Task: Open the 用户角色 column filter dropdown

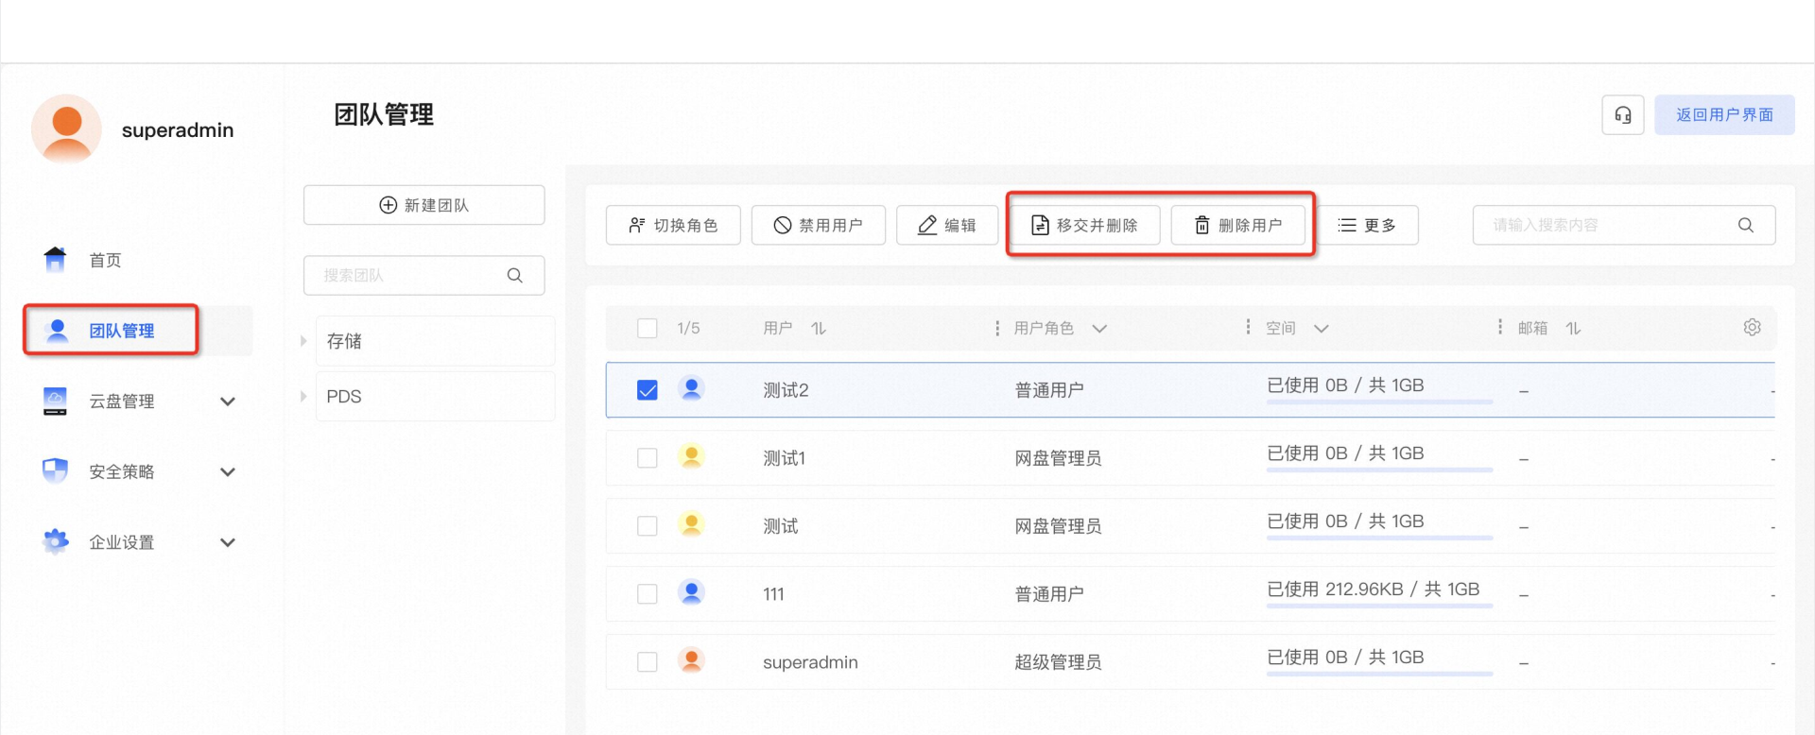Action: click(x=1099, y=328)
